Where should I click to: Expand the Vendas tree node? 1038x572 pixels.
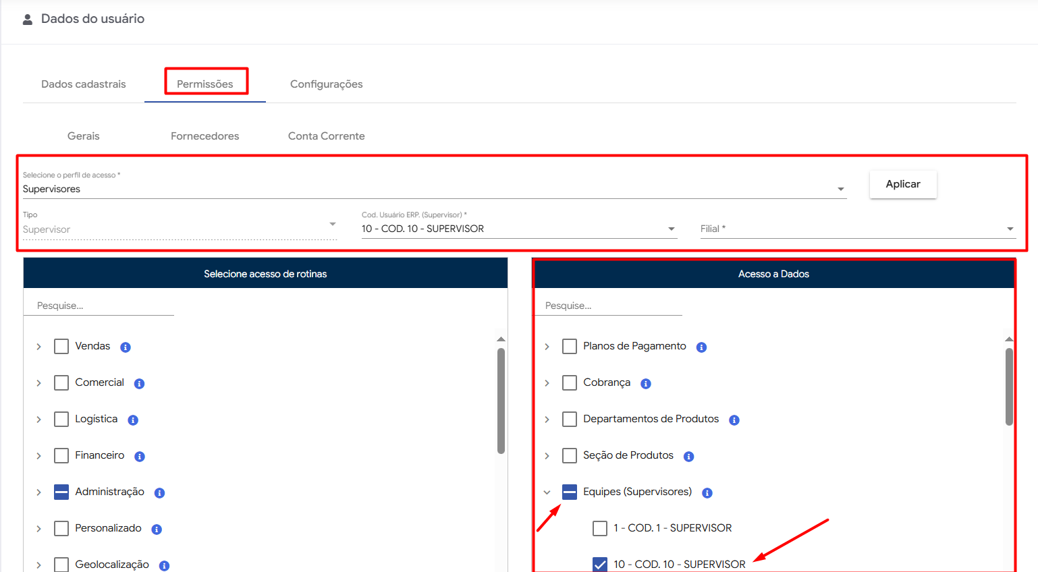pyautogui.click(x=39, y=347)
